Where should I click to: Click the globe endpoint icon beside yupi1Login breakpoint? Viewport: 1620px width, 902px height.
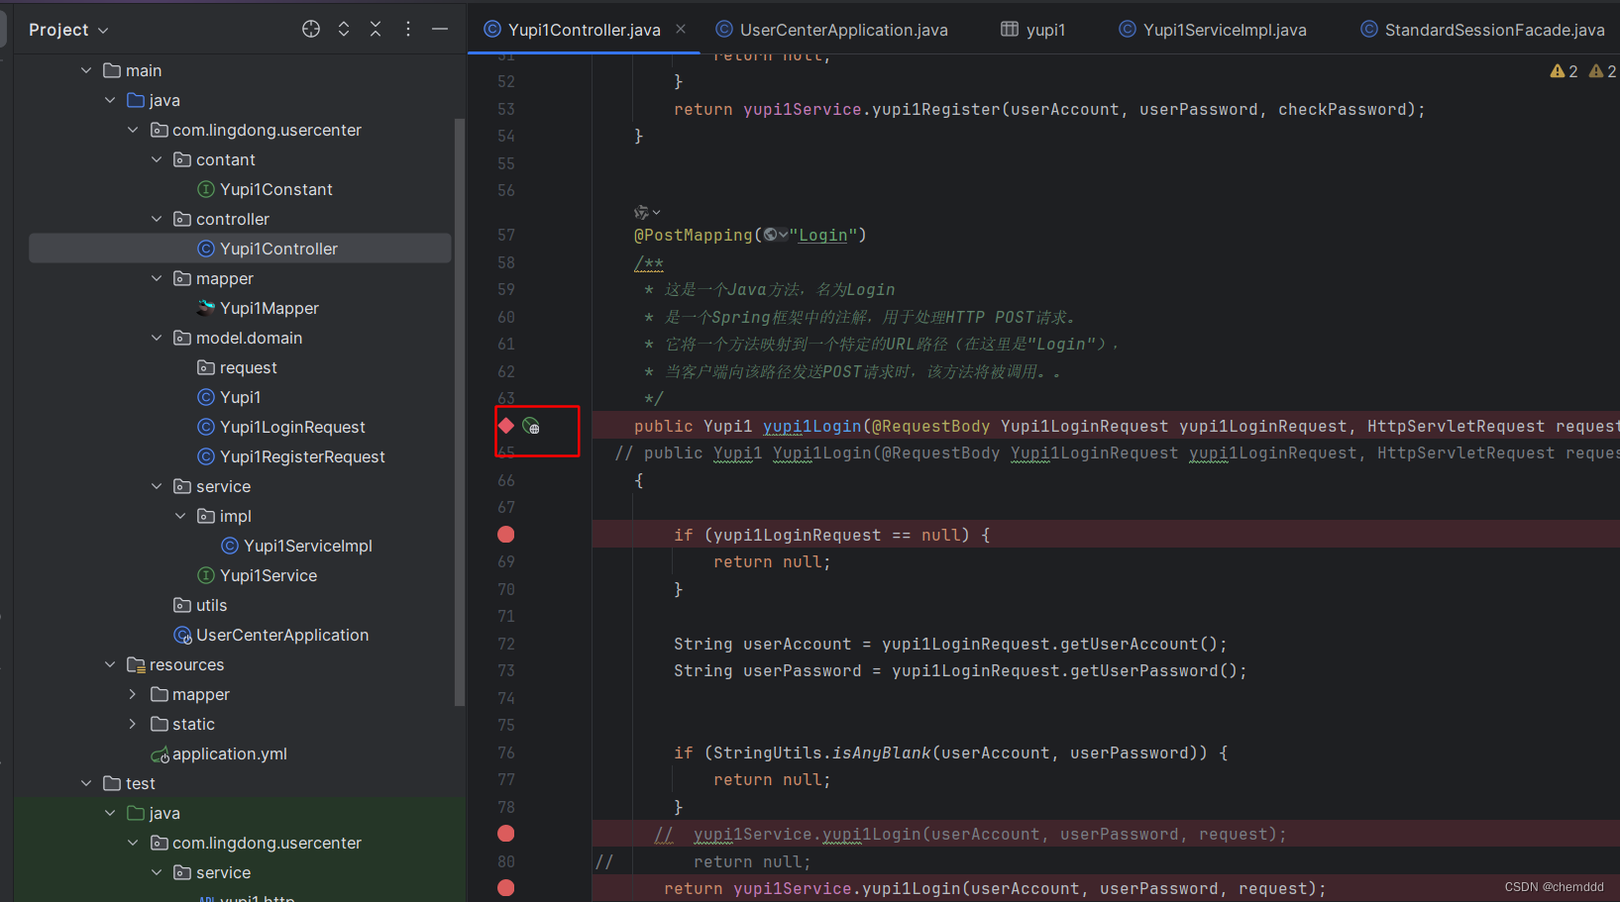(531, 426)
